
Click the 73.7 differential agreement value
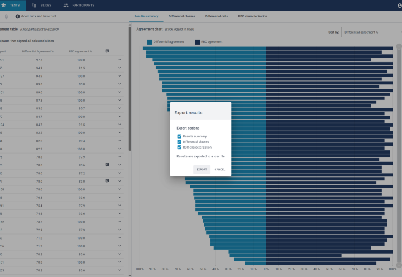[x=39, y=222]
